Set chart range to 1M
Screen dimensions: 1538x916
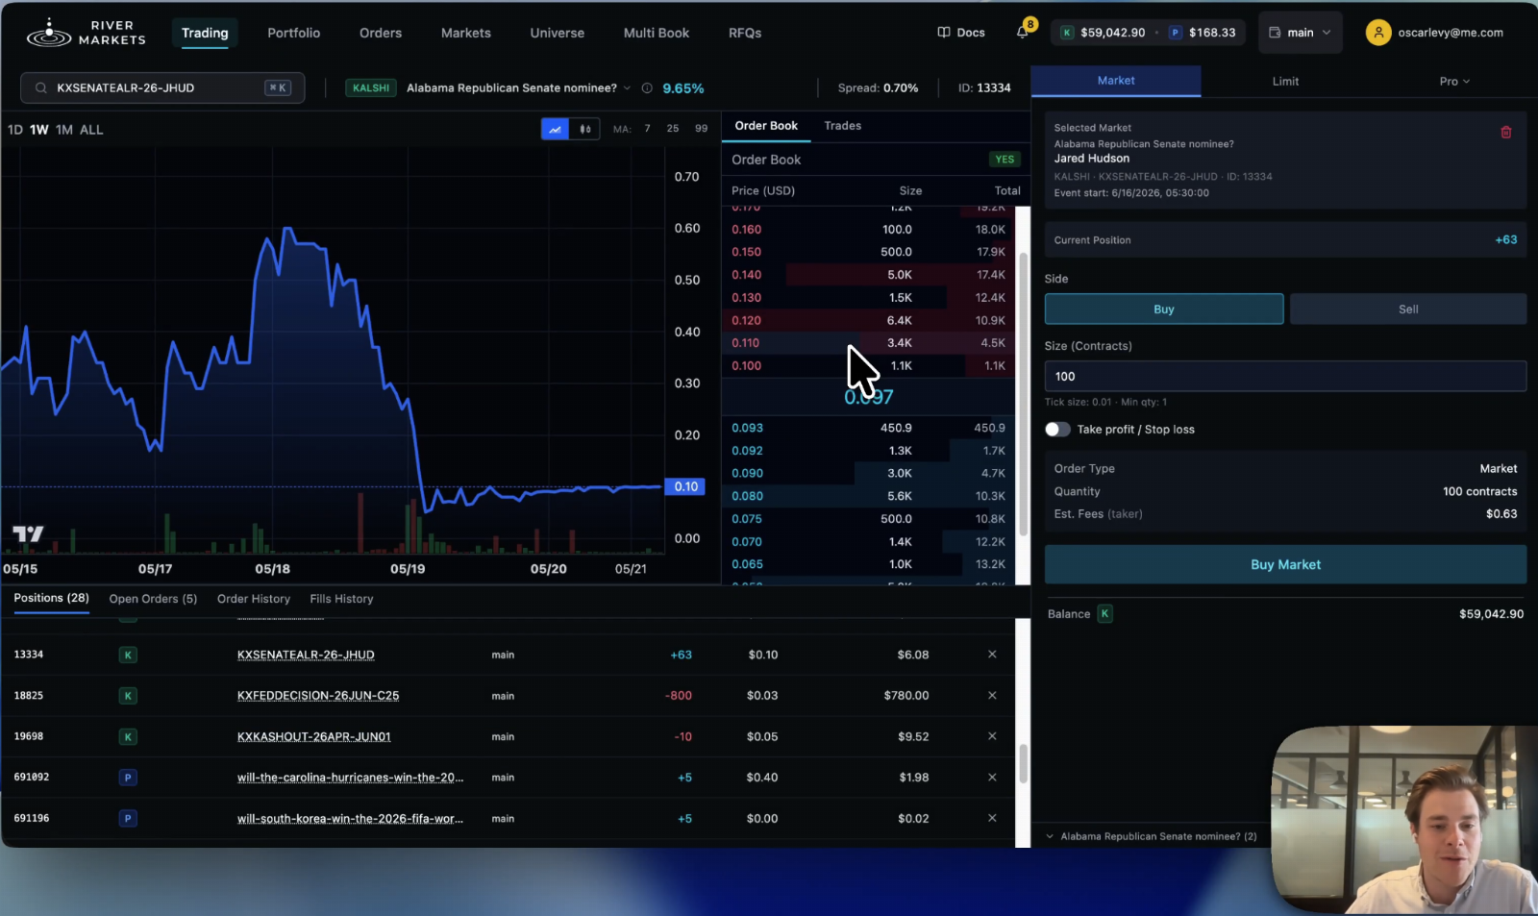pyautogui.click(x=64, y=130)
